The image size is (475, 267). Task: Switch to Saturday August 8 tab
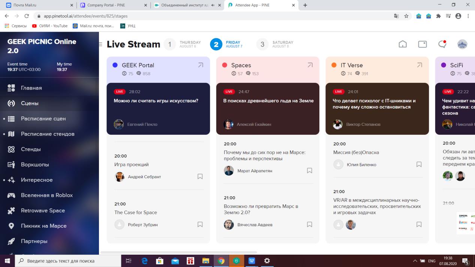(276, 44)
